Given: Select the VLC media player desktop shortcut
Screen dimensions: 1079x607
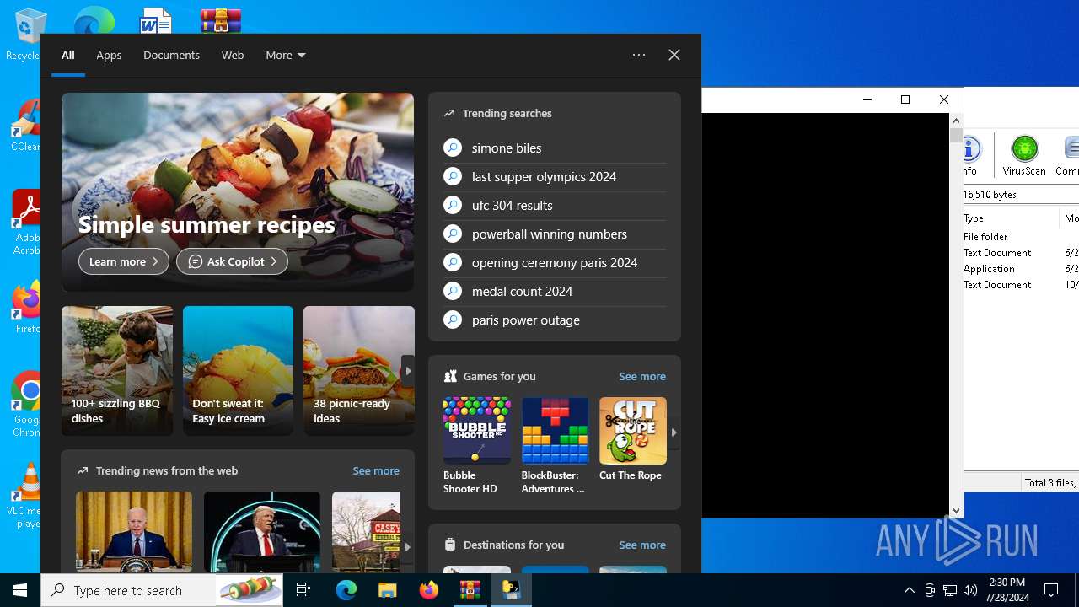Looking at the screenshot, I should tap(26, 495).
